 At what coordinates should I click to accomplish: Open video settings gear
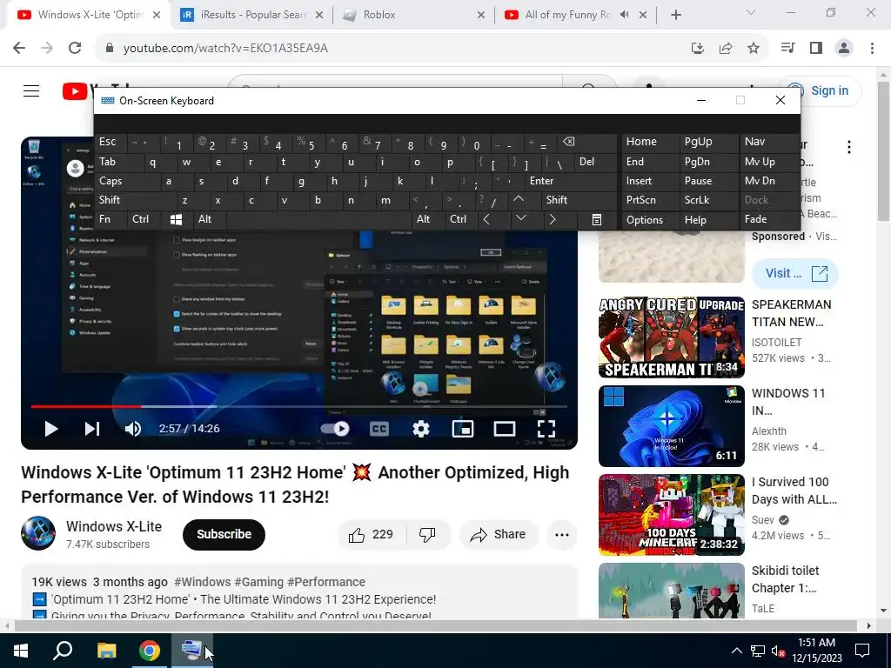coord(420,429)
